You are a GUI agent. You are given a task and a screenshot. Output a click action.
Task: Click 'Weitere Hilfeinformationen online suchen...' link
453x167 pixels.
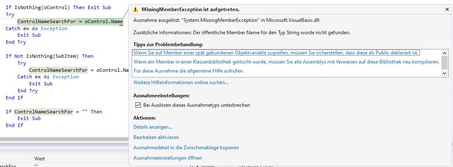tap(181, 82)
